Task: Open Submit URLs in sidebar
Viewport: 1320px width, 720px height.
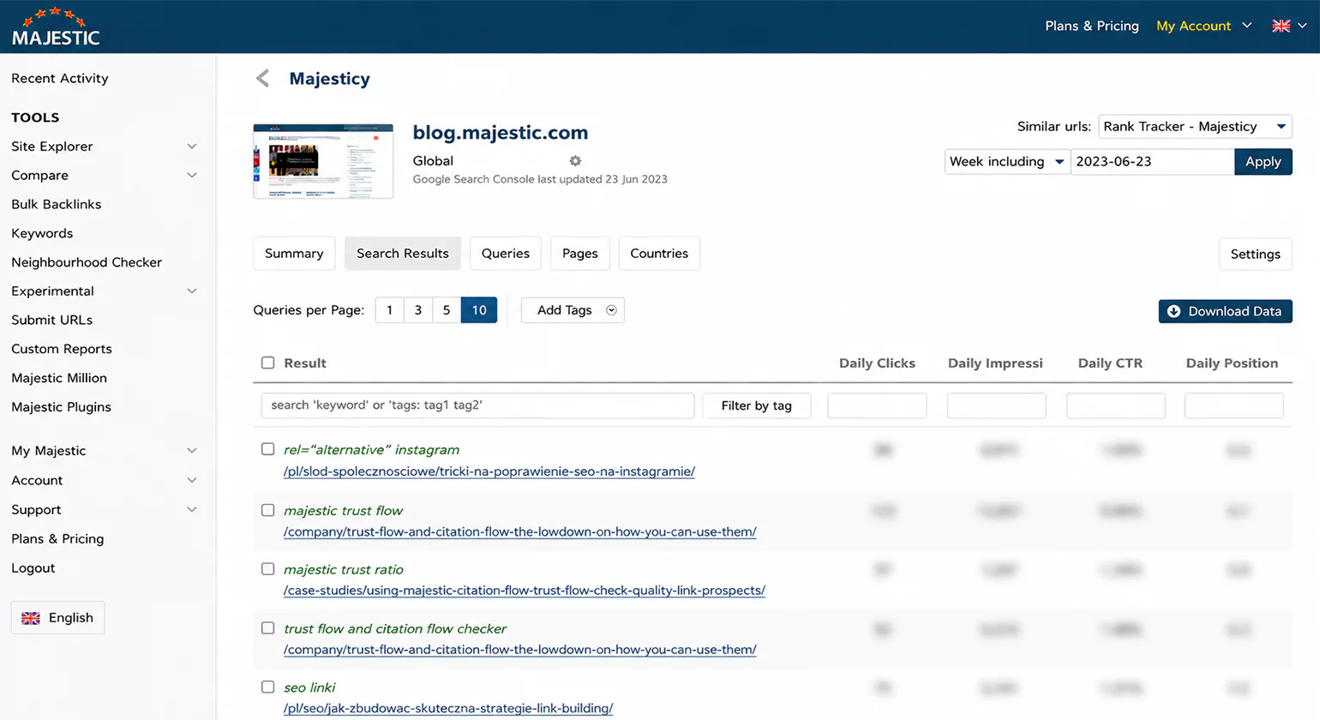Action: 52,320
